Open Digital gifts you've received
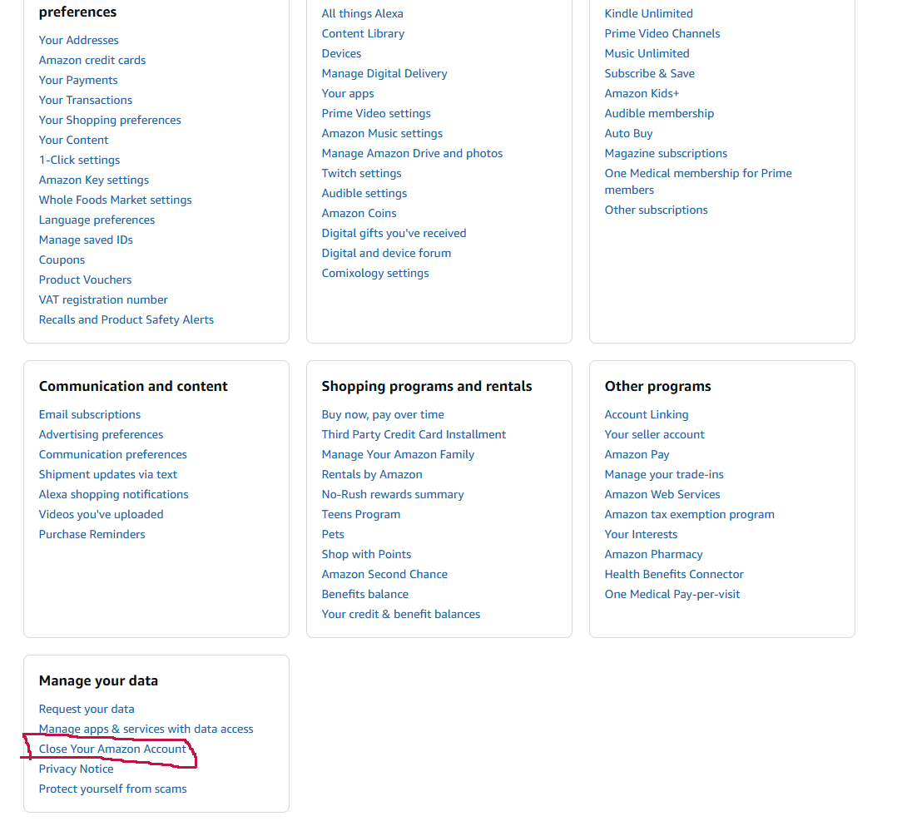 (x=394, y=233)
